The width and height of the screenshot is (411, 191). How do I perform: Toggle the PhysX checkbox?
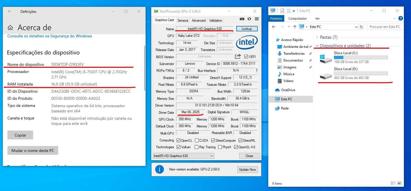click(x=220, y=147)
